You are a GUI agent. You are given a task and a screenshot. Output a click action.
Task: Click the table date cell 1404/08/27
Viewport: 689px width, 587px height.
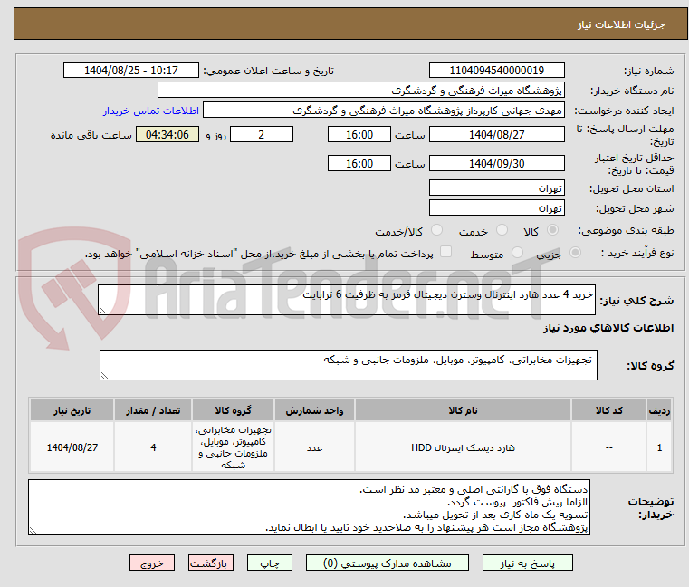coord(72,447)
